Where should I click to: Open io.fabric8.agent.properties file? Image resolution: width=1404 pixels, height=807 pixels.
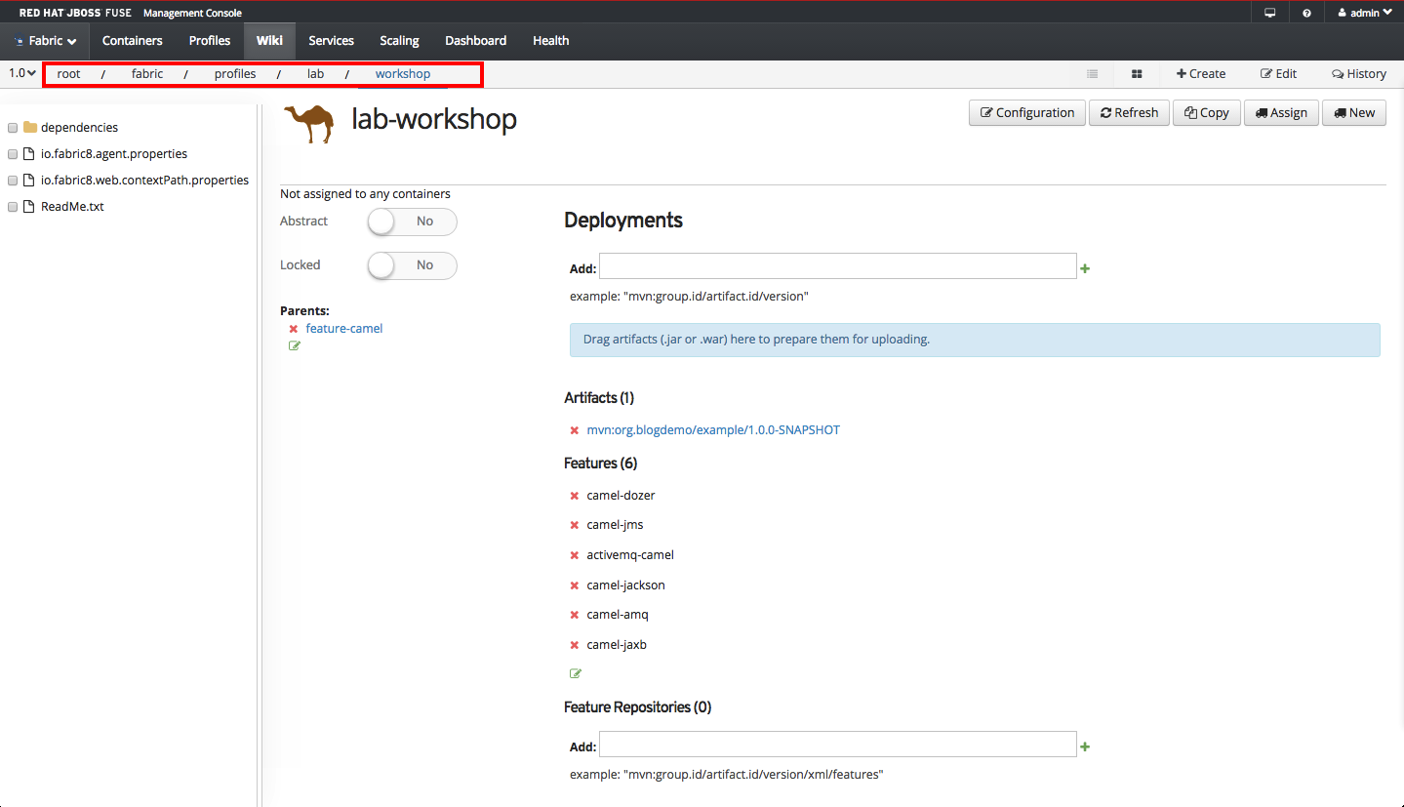(x=114, y=154)
